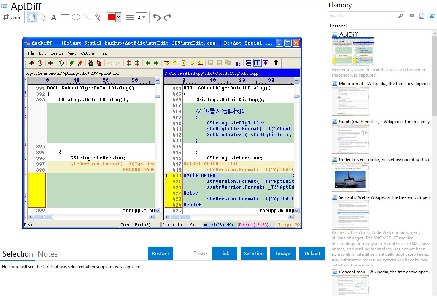Click the Image paste button
The height and width of the screenshot is (296, 437).
click(x=283, y=253)
